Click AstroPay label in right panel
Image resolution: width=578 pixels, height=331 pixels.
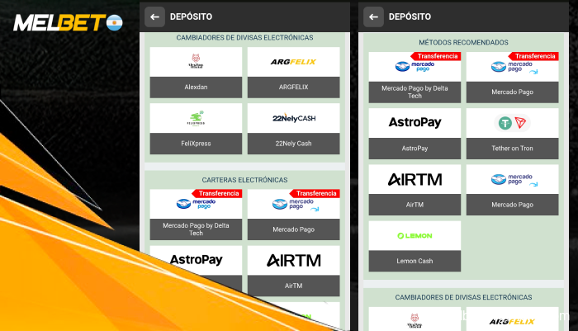415,149
